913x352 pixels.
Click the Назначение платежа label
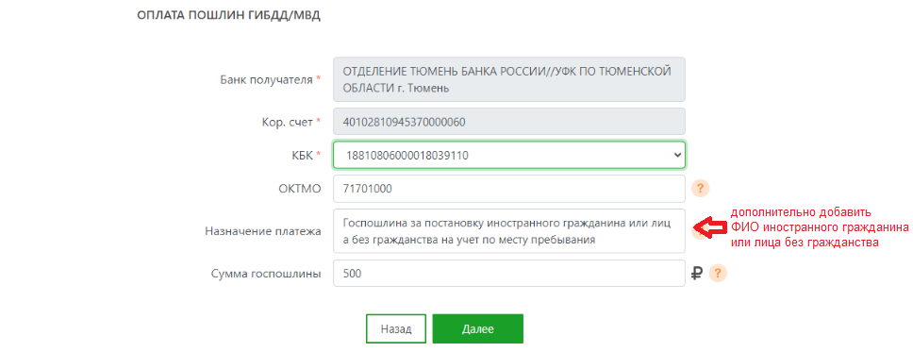(x=262, y=231)
